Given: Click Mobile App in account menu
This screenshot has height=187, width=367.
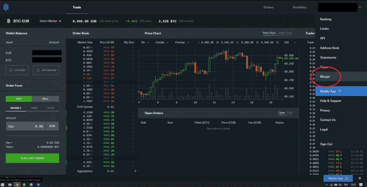Looking at the screenshot, I should pos(341,91).
